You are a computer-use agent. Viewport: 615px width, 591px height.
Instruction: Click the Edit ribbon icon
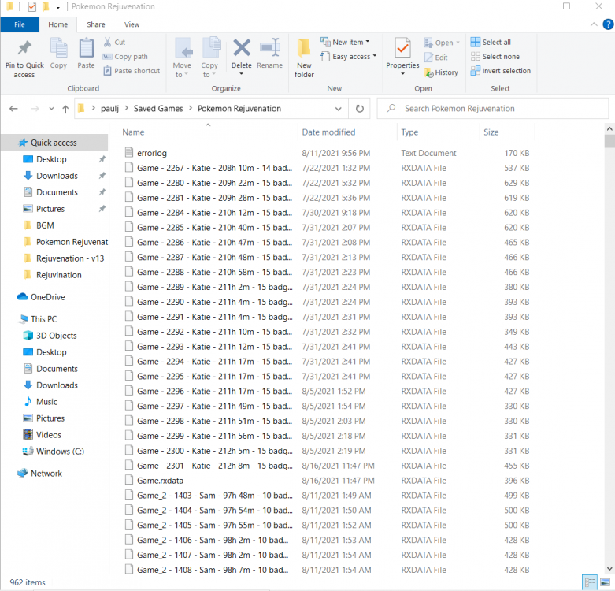(436, 58)
